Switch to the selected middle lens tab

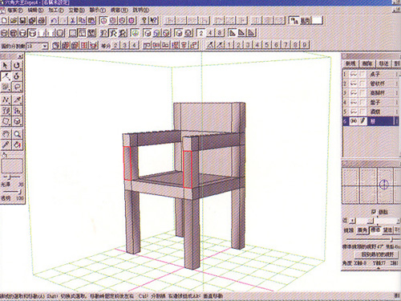pos(375,230)
